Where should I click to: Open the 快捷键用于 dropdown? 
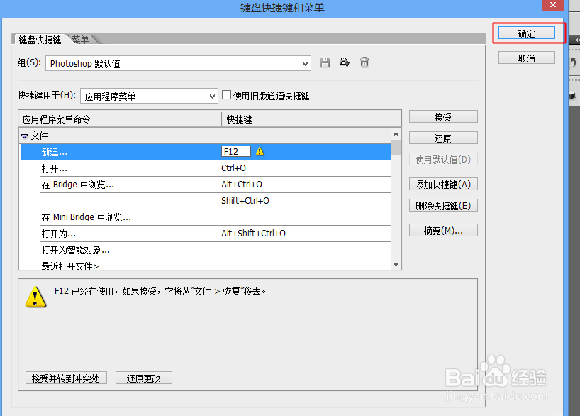(x=210, y=95)
